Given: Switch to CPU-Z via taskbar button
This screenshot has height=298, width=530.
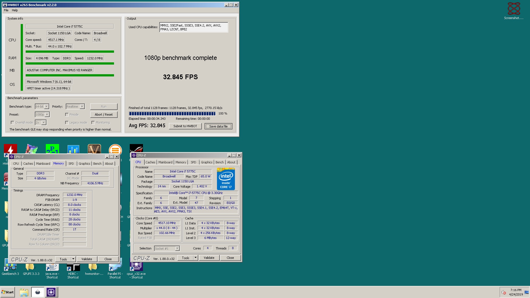Looking at the screenshot, I should point(51,292).
